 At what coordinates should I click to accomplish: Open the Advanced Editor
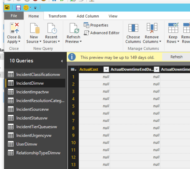(102, 33)
